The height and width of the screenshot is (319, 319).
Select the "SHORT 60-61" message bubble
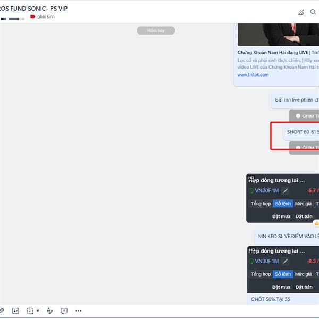[301, 132]
